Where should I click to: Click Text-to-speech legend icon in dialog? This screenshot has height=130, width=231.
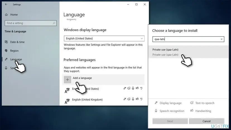coord(192,103)
